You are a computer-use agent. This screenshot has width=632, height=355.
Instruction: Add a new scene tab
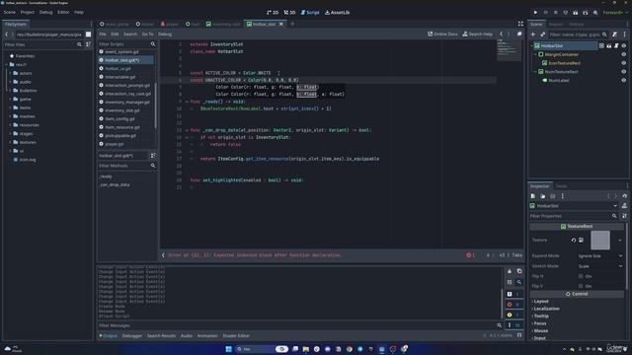point(292,24)
